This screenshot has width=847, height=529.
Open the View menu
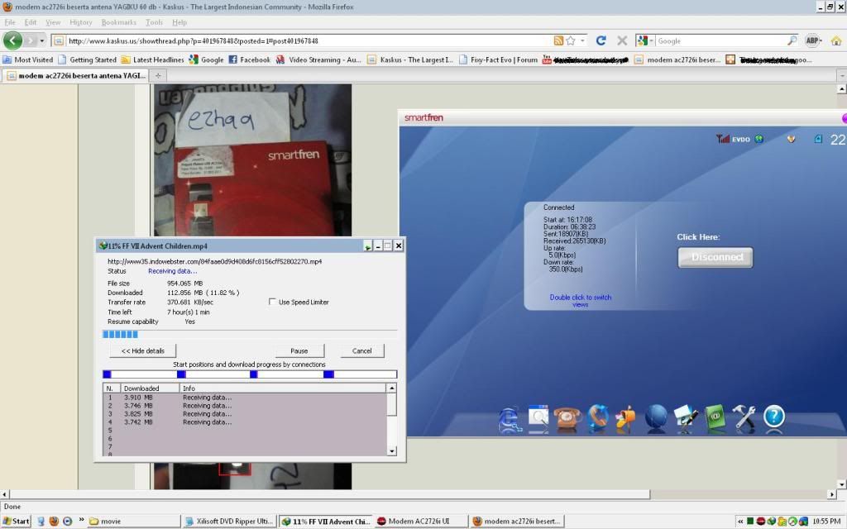(x=53, y=22)
